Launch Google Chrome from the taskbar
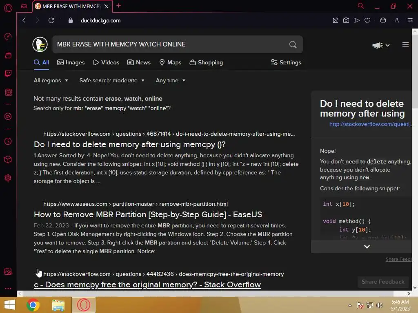 click(33, 305)
